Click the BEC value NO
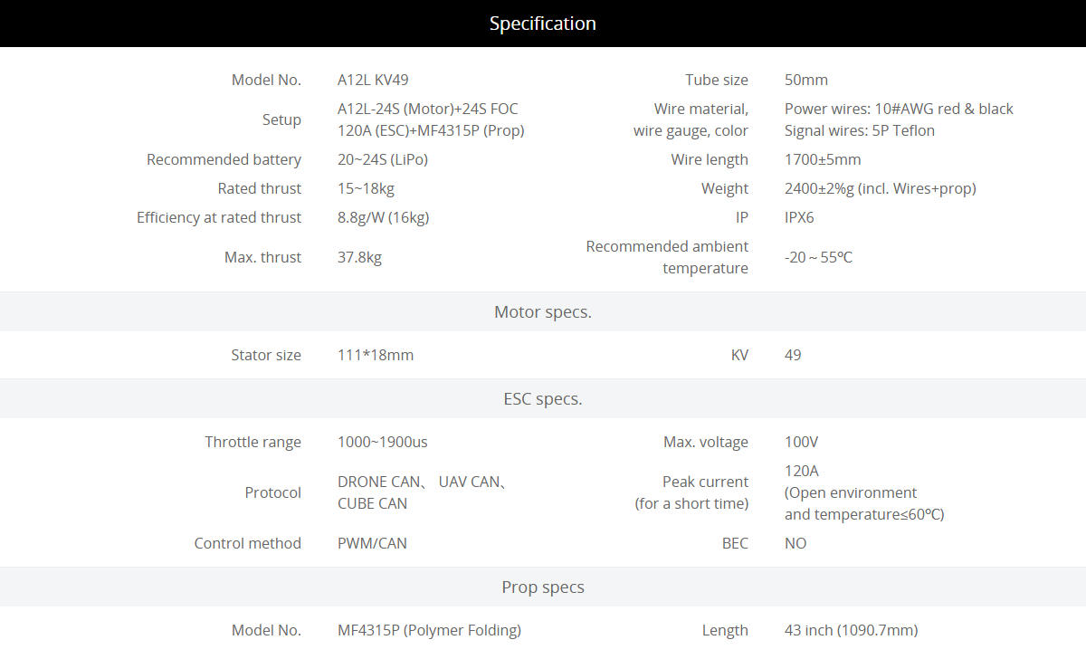Screen dimensions: 1086x659 tap(795, 543)
